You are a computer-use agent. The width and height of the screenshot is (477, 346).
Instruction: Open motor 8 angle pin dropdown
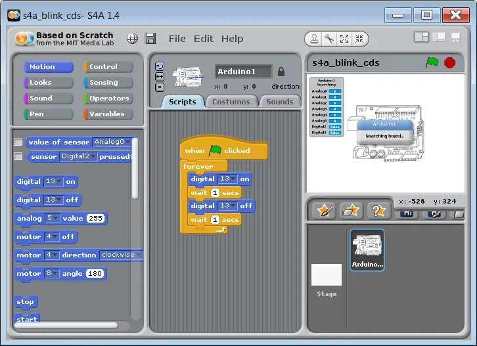click(52, 273)
